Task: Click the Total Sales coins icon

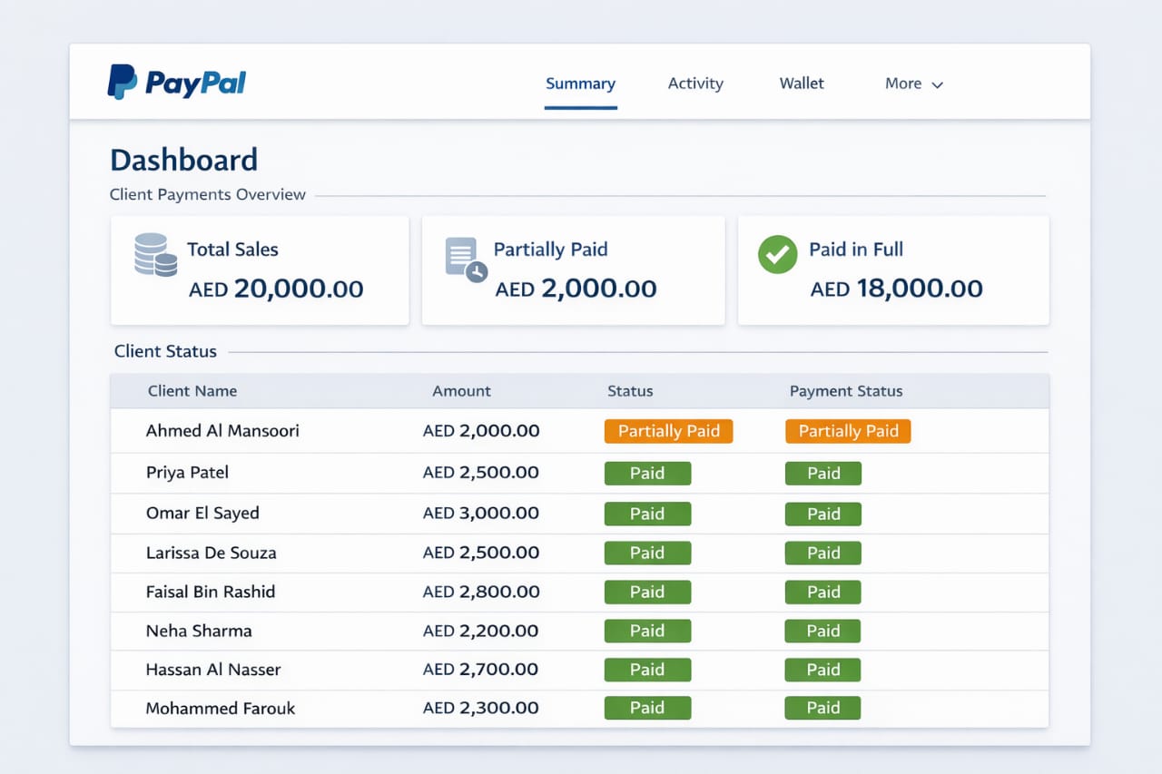Action: [x=155, y=255]
